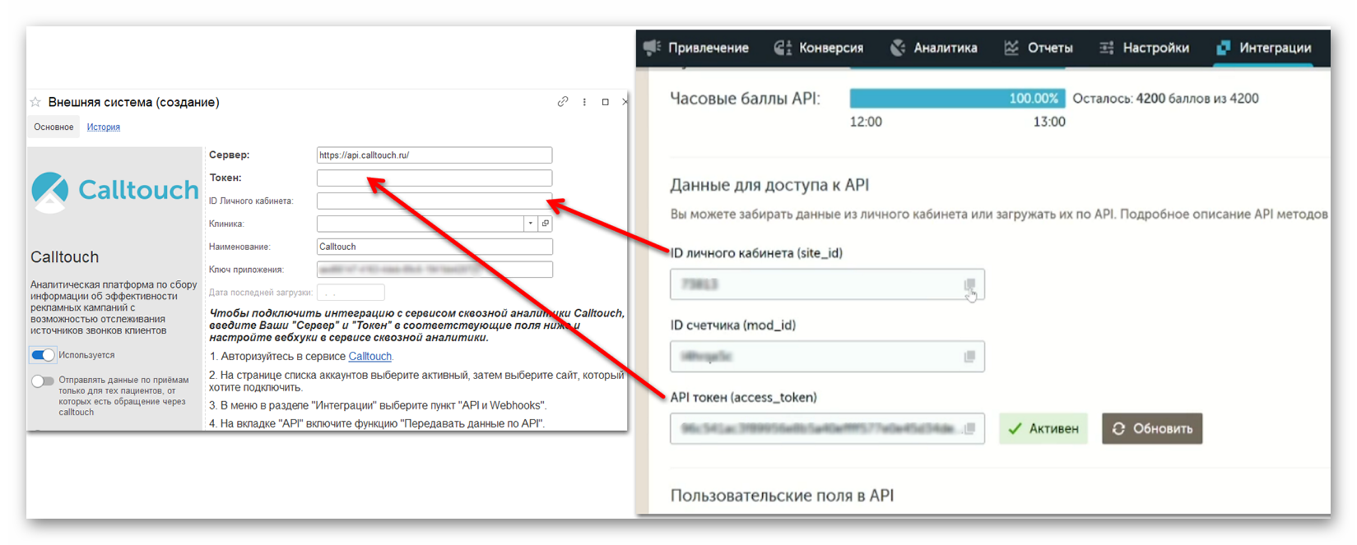Click the Calltouch logo image

coord(114,191)
